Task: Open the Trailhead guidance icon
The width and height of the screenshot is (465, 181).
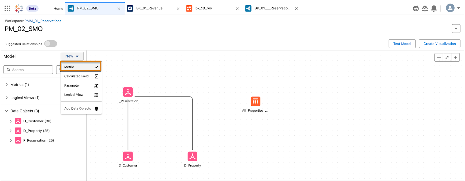Action: 425,8
